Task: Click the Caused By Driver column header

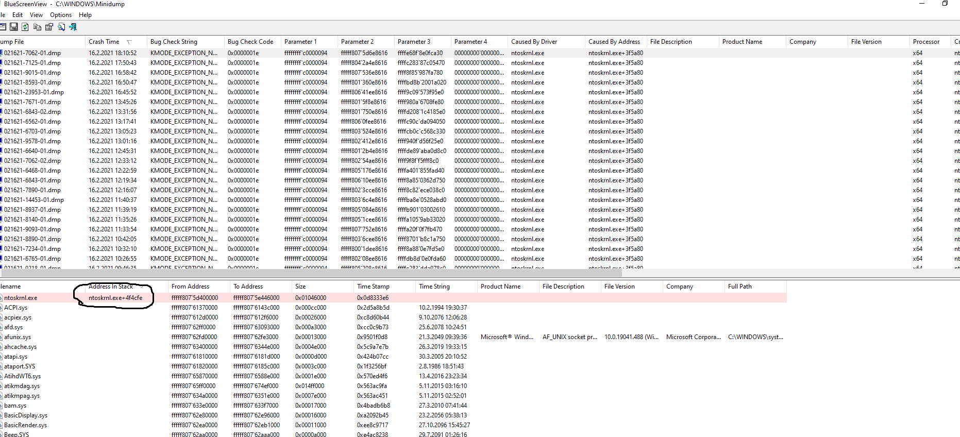Action: click(x=534, y=42)
